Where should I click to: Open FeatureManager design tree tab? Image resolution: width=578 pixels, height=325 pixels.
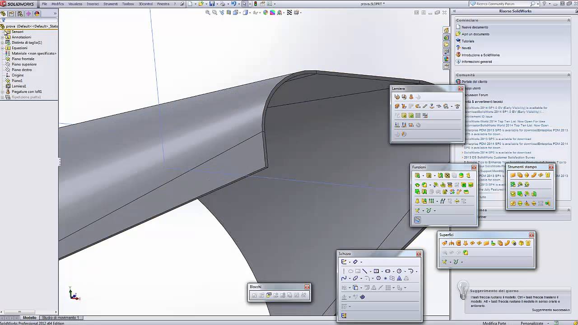tap(3, 14)
